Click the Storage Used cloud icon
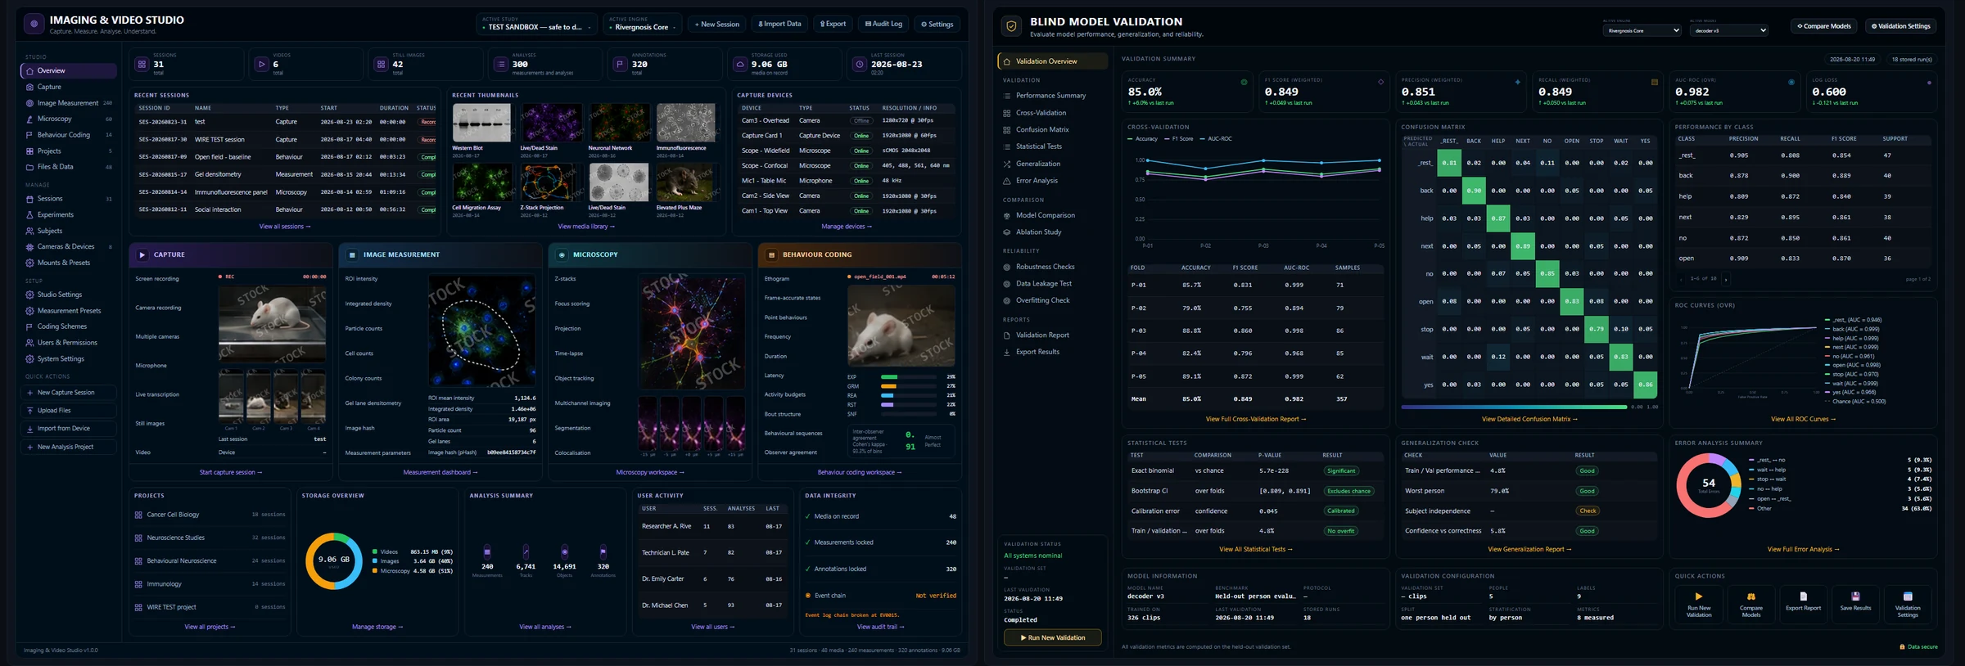Viewport: 1965px width, 666px height. point(740,64)
